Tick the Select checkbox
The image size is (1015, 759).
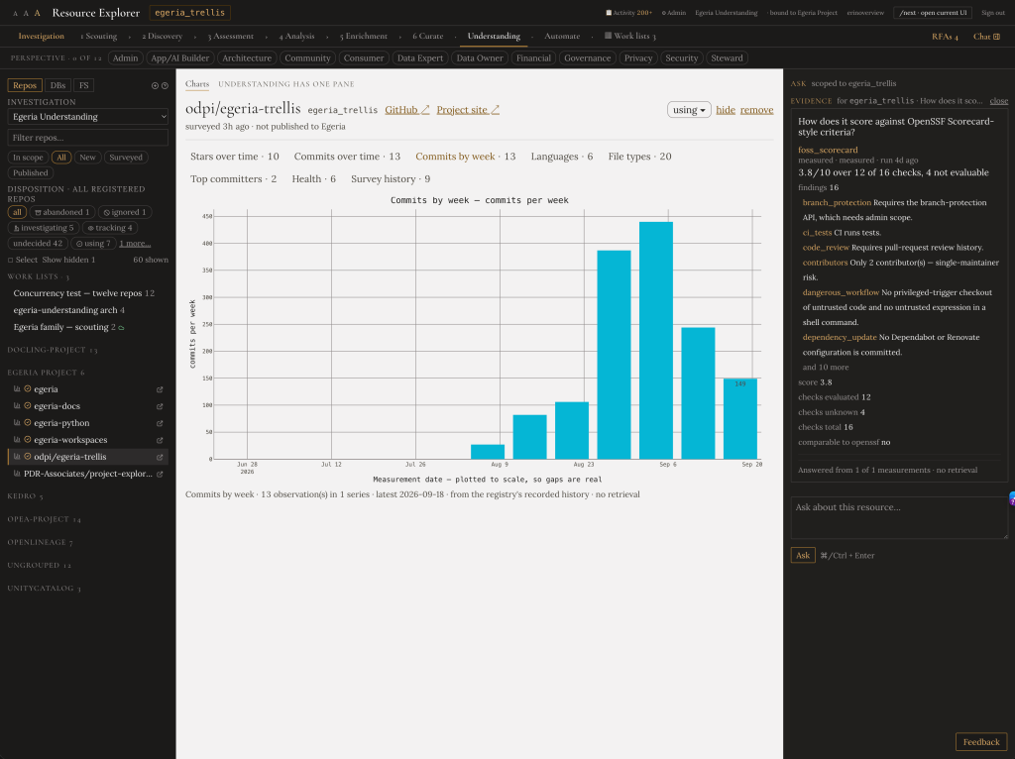click(10, 260)
